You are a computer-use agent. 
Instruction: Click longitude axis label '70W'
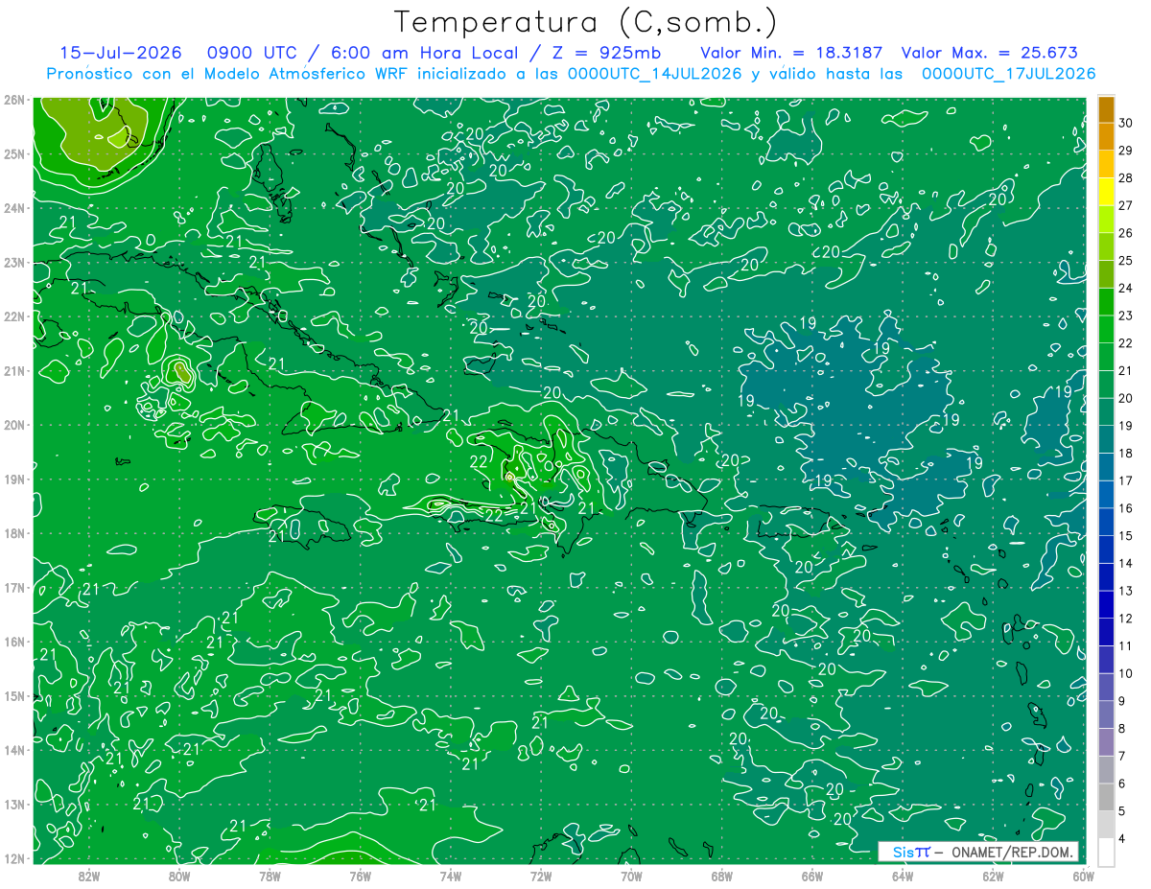[631, 876]
